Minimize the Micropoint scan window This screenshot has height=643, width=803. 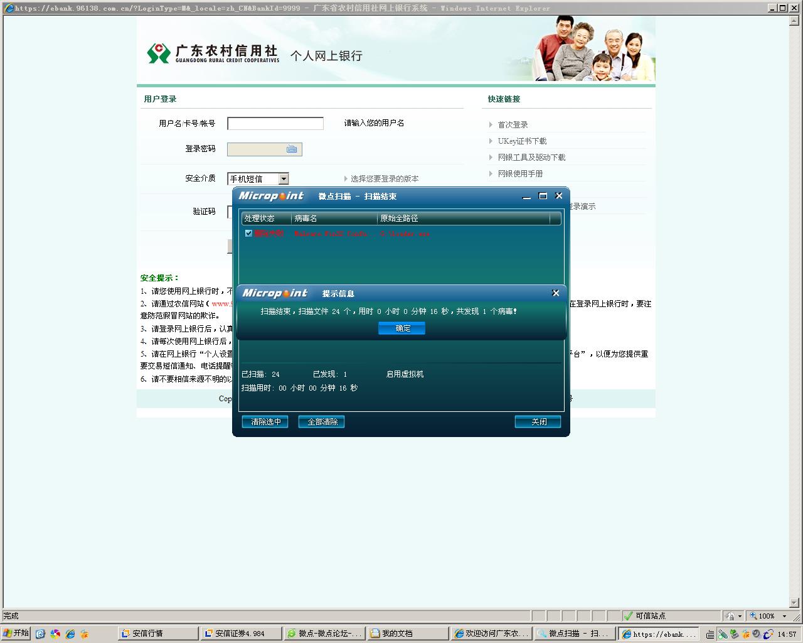pos(528,196)
